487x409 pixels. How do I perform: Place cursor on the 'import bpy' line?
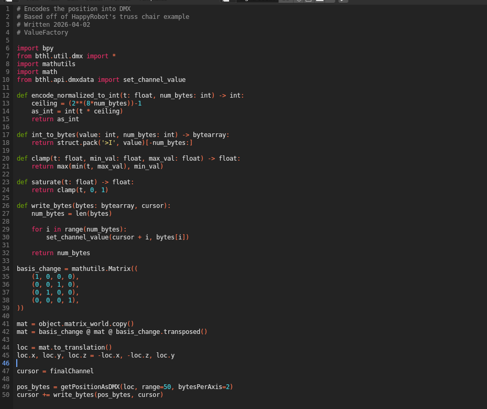click(x=35, y=48)
